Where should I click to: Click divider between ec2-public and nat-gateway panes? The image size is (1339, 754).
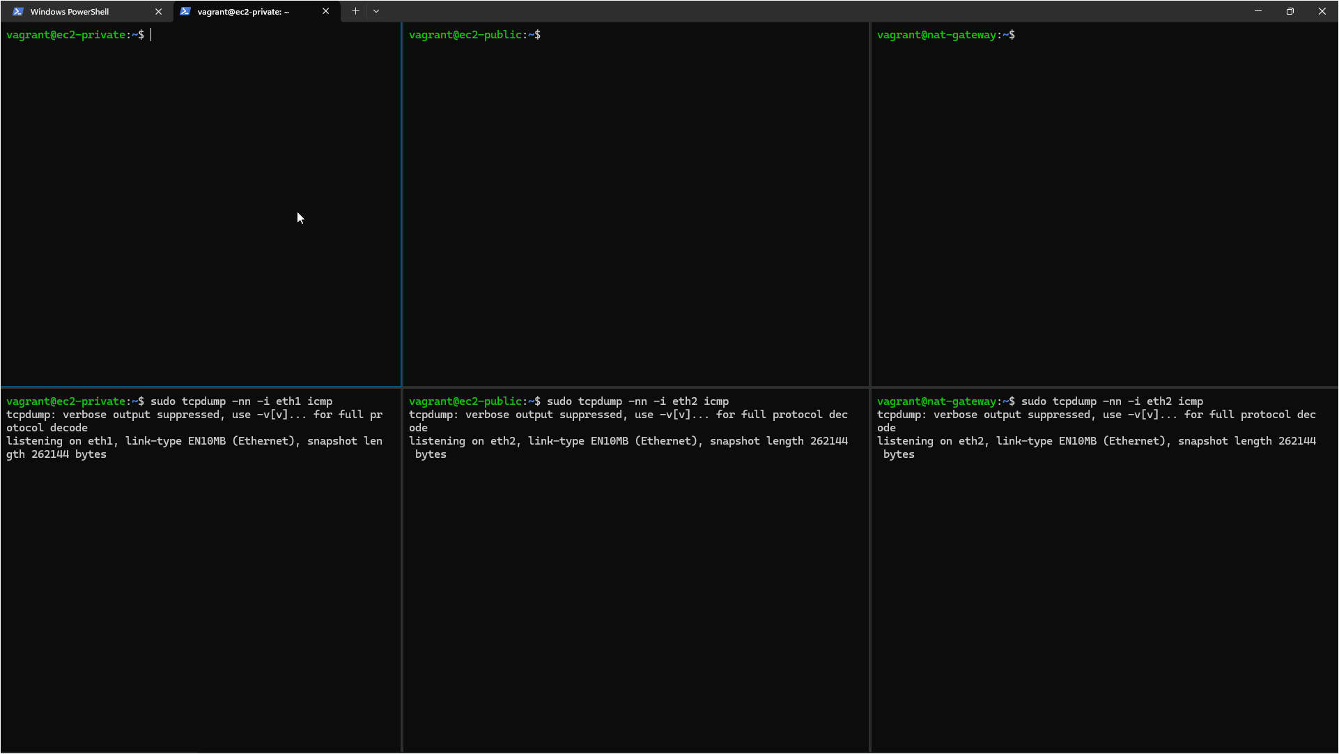tap(870, 209)
